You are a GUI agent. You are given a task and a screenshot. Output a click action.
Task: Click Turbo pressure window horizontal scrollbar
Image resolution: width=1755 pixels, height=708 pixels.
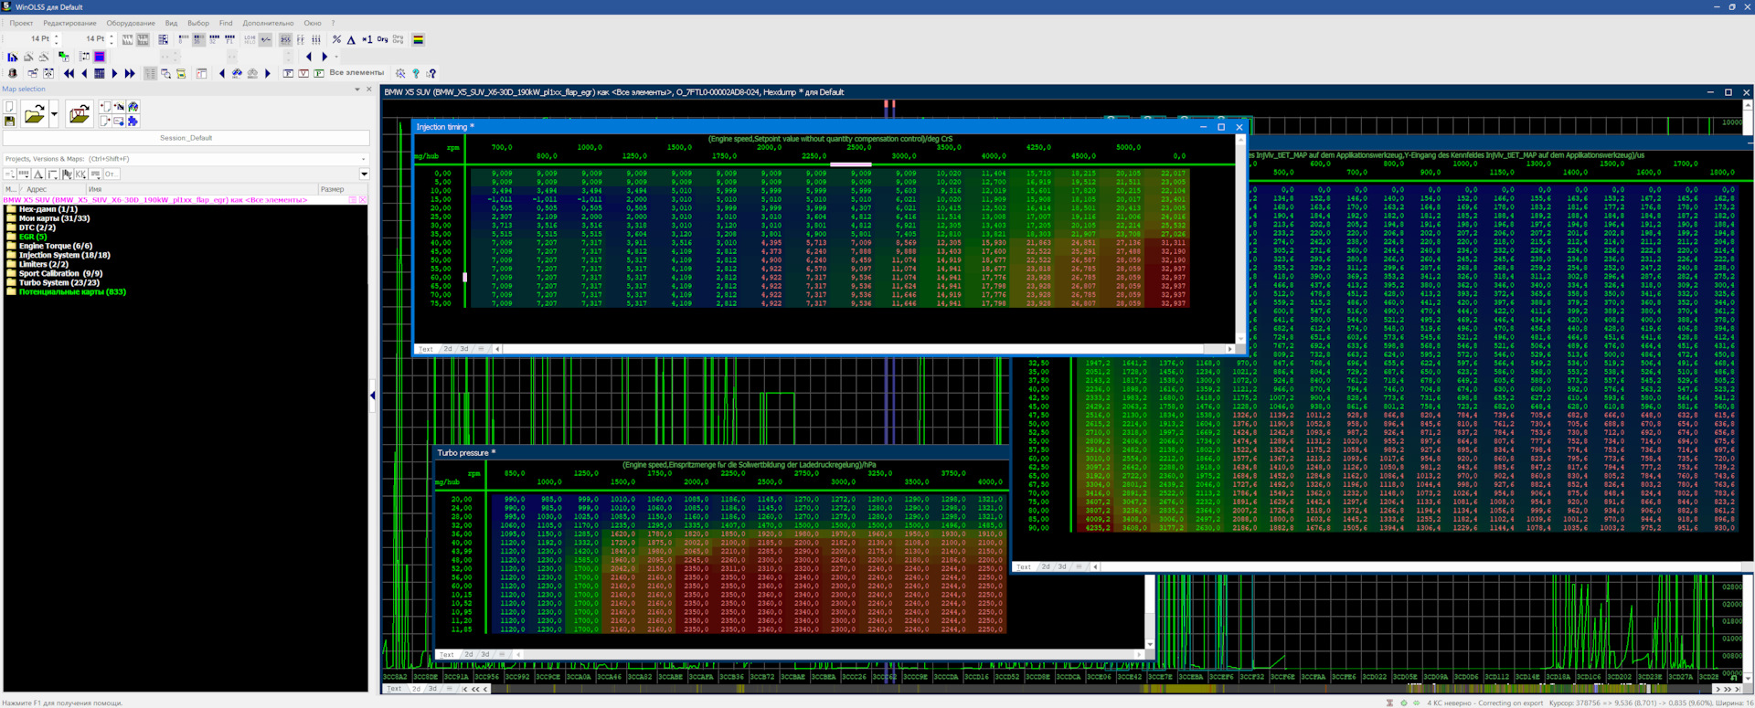[x=828, y=654]
